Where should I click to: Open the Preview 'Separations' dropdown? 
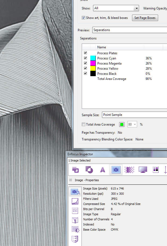point(130,30)
